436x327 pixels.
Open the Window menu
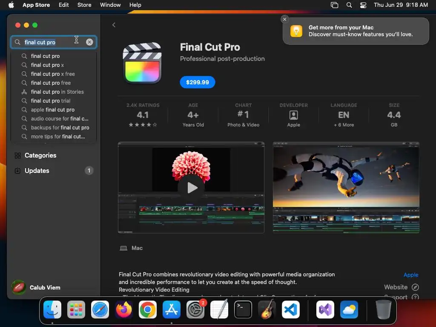[x=110, y=5]
